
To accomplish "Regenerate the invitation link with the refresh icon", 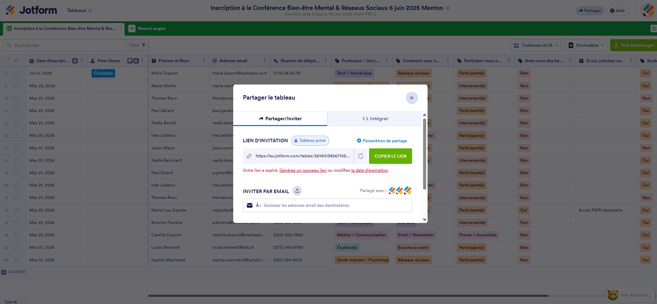I will point(361,156).
